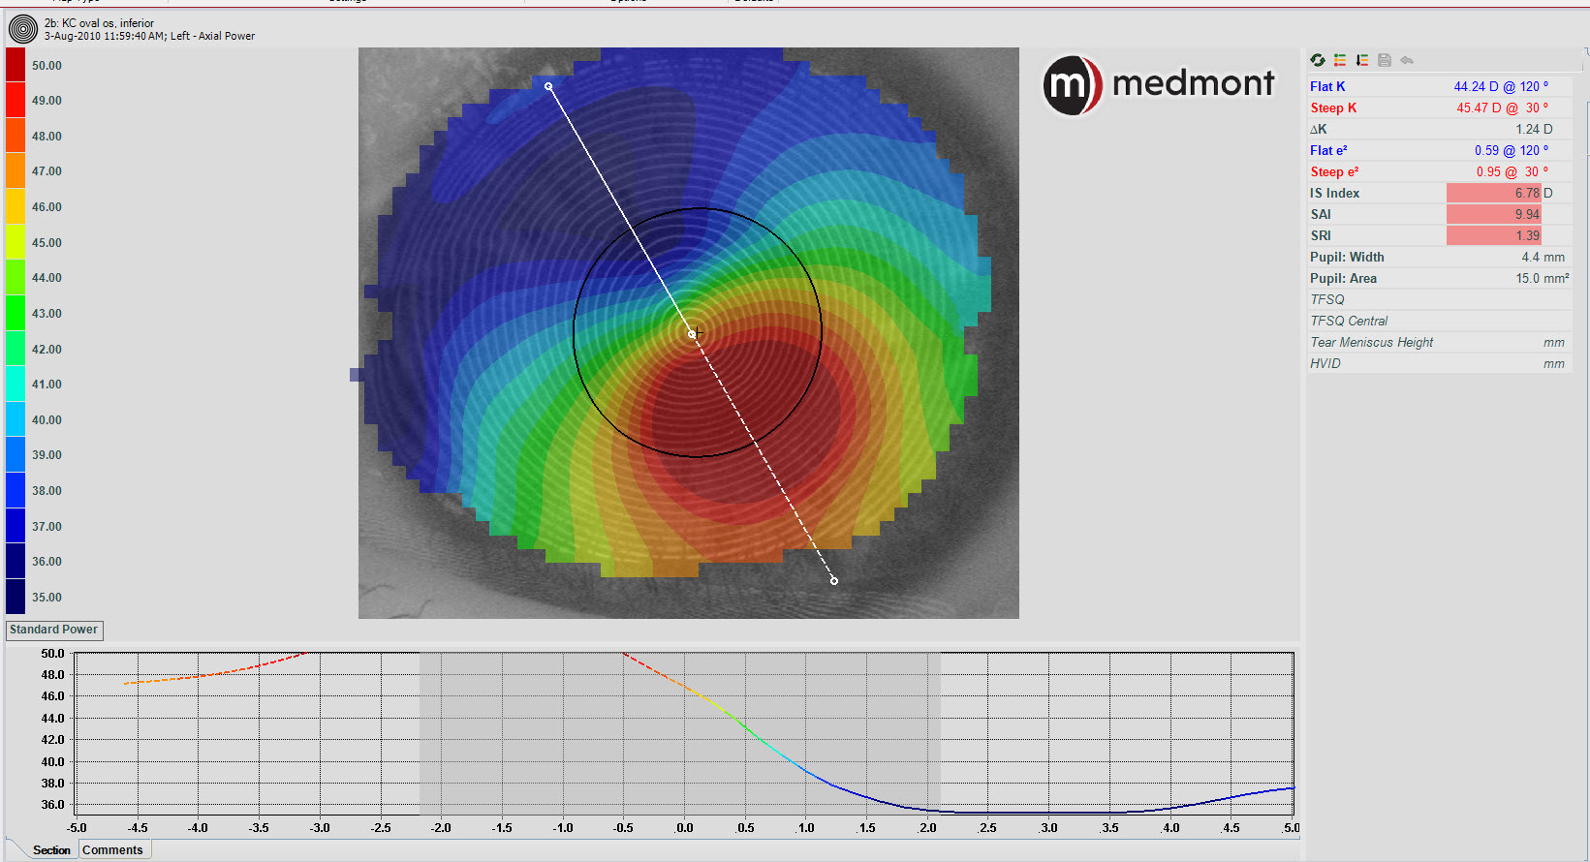The width and height of the screenshot is (1590, 862).
Task: Click the red 50.00 color scale swatch
Action: click(x=16, y=66)
